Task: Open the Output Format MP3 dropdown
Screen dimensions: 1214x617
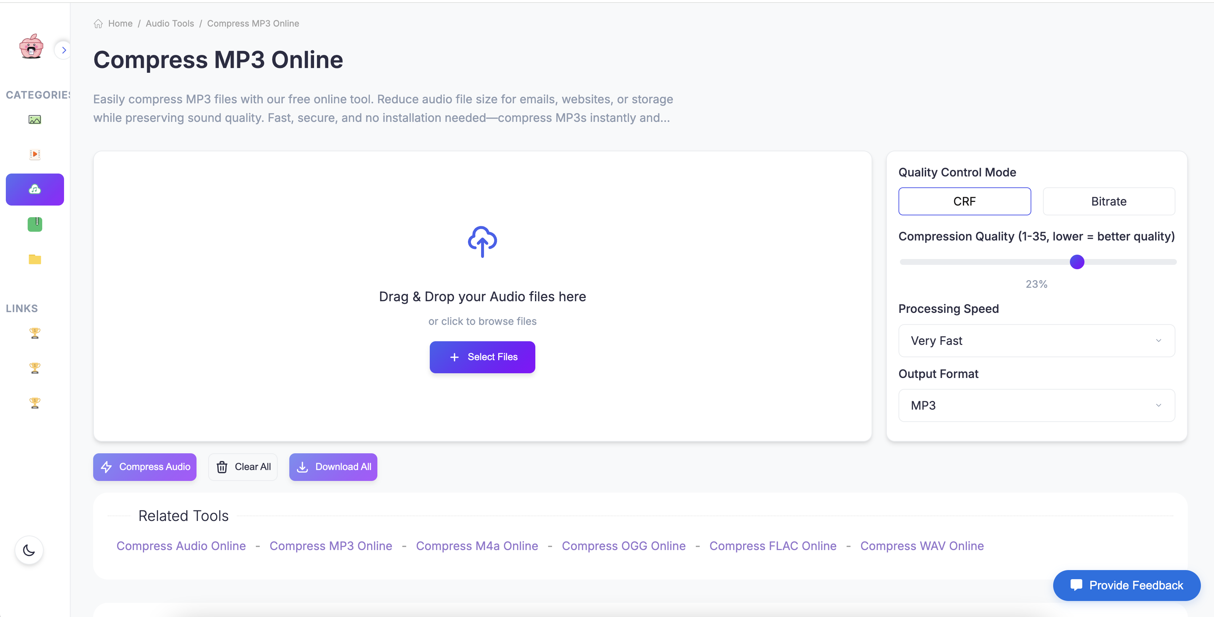Action: coord(1036,406)
